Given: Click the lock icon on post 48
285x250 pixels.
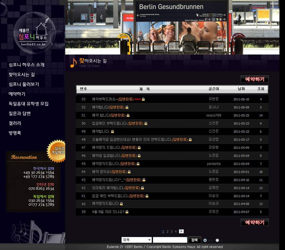Looking at the screenshot, I should [190, 140].
